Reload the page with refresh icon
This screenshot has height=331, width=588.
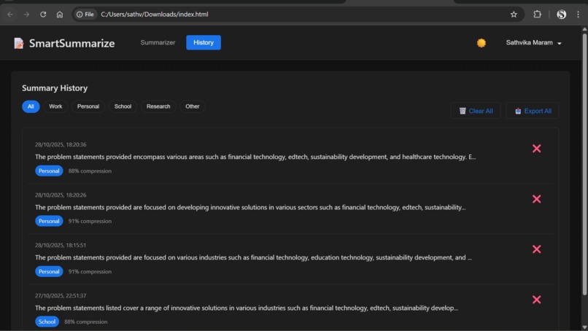point(43,15)
